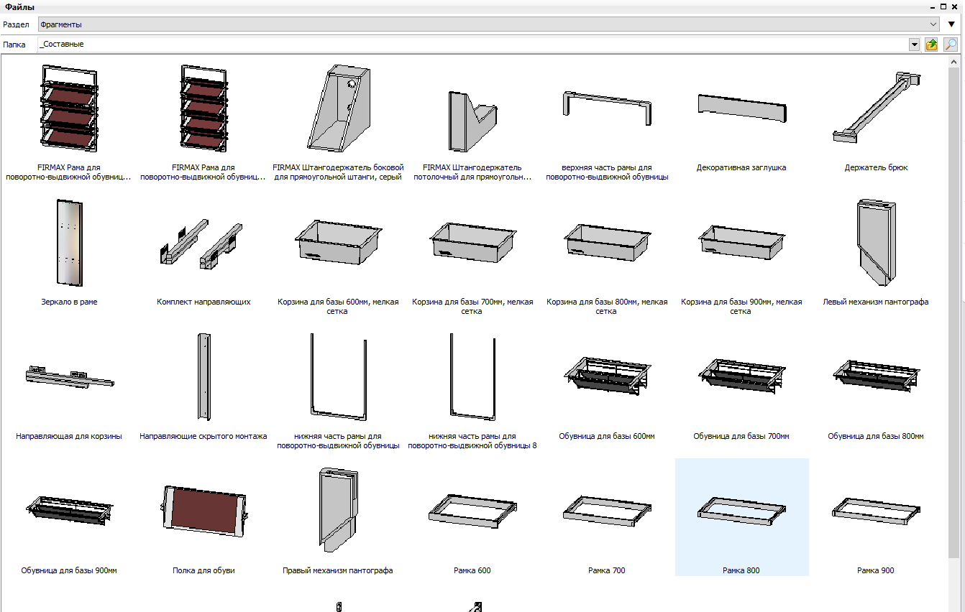Click the Рамка 700 label
Screen dimensions: 965x612
(x=607, y=570)
